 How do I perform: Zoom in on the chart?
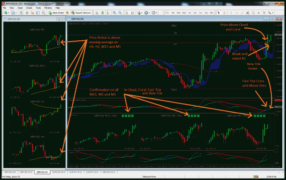[114, 13]
